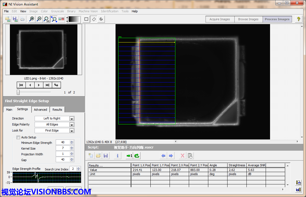This screenshot has width=306, height=197.
Task: Click the script information icon
Action: tap(117, 156)
